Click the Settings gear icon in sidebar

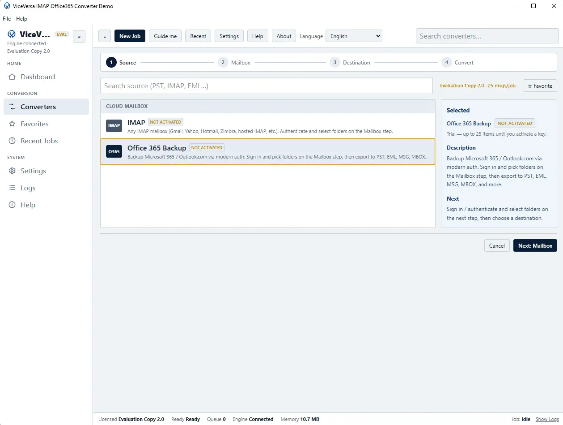point(12,171)
